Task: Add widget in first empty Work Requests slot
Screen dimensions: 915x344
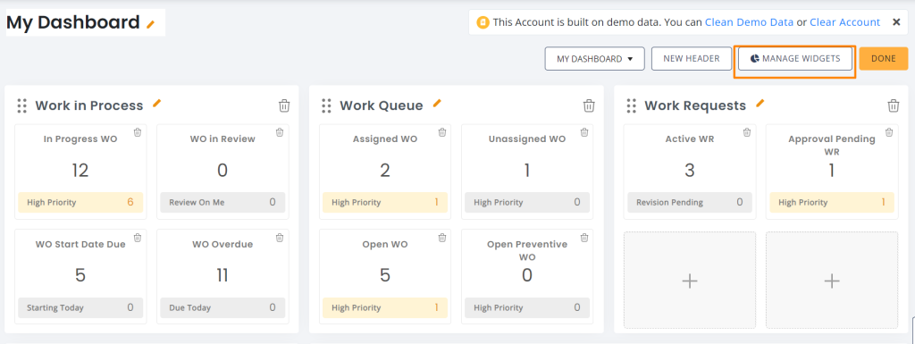Action: (x=690, y=281)
